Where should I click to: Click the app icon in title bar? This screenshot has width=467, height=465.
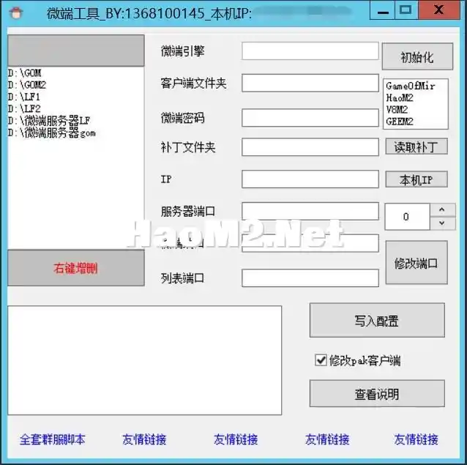[x=16, y=12]
